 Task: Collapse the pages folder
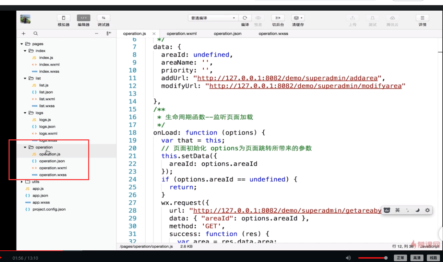click(22, 44)
